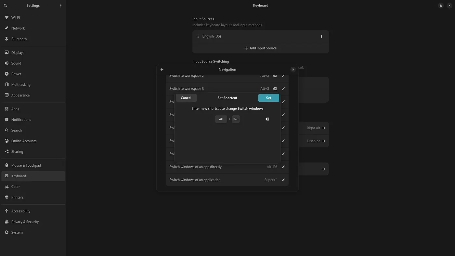Open the Displays panel
The height and width of the screenshot is (256, 455).
[33, 53]
